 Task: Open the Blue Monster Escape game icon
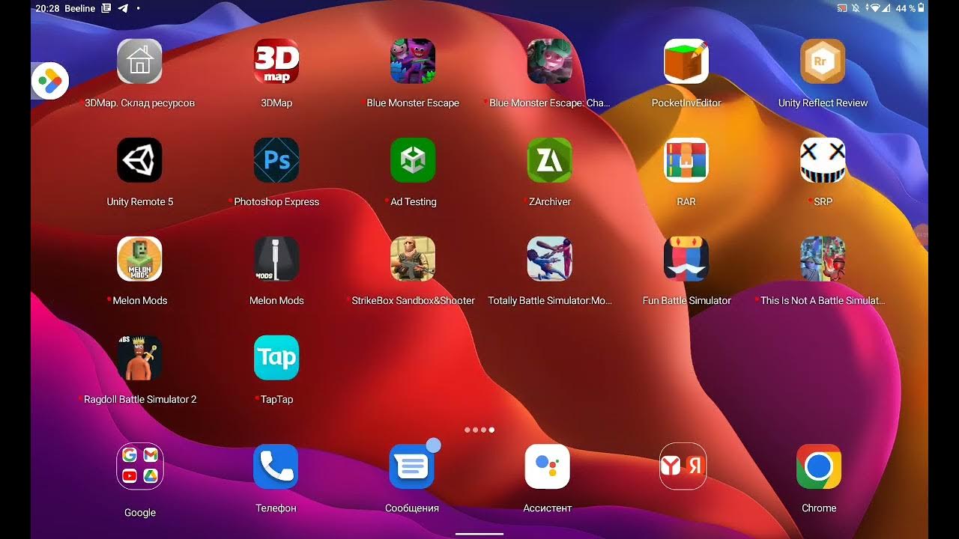click(x=413, y=61)
